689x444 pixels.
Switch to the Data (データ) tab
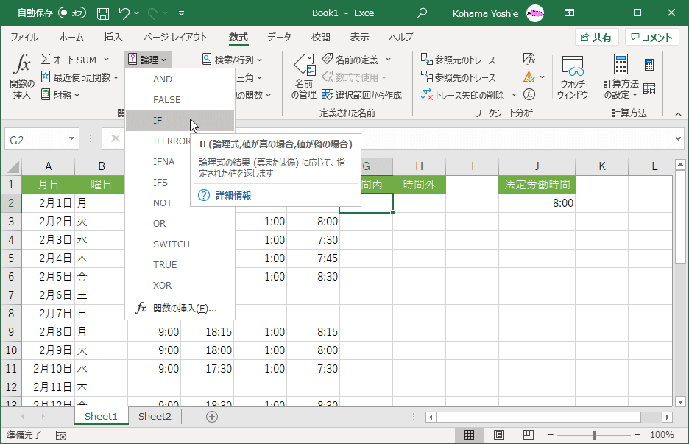click(x=280, y=38)
